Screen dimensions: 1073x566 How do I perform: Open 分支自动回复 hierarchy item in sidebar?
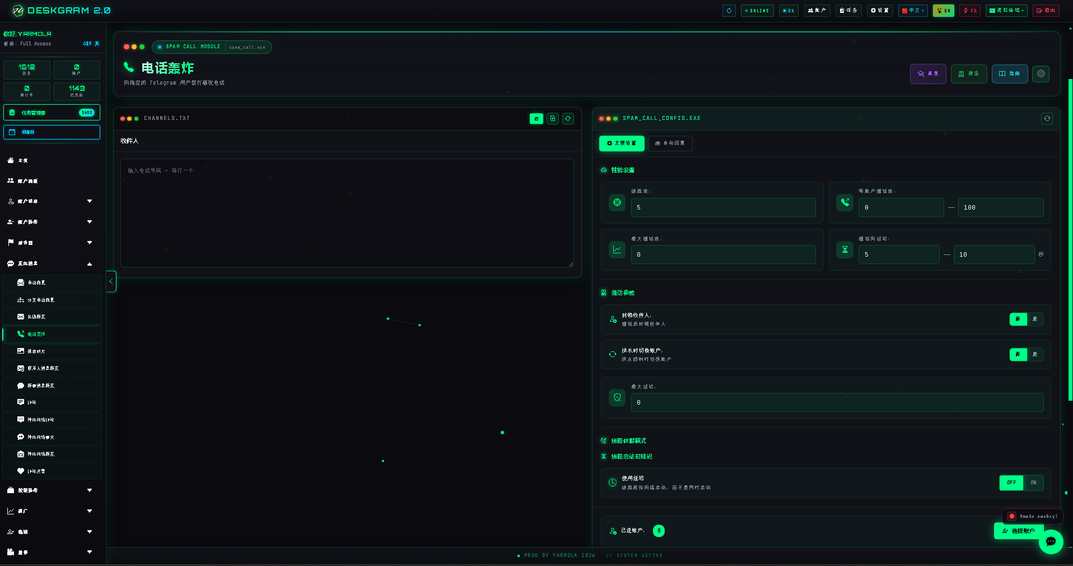coord(52,300)
